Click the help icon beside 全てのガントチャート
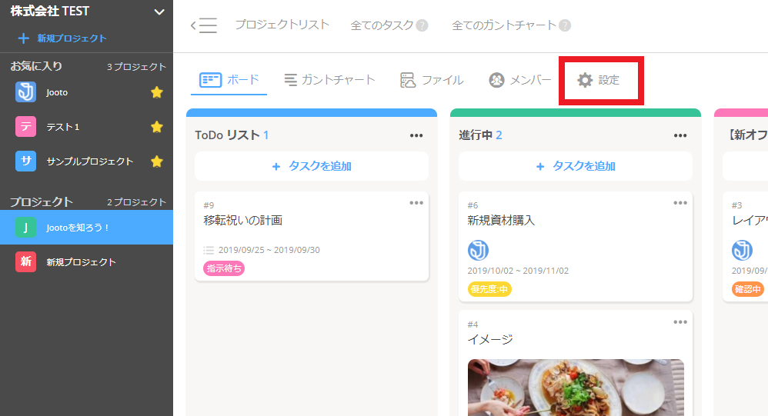Viewport: 768px width, 416px height. 565,25
